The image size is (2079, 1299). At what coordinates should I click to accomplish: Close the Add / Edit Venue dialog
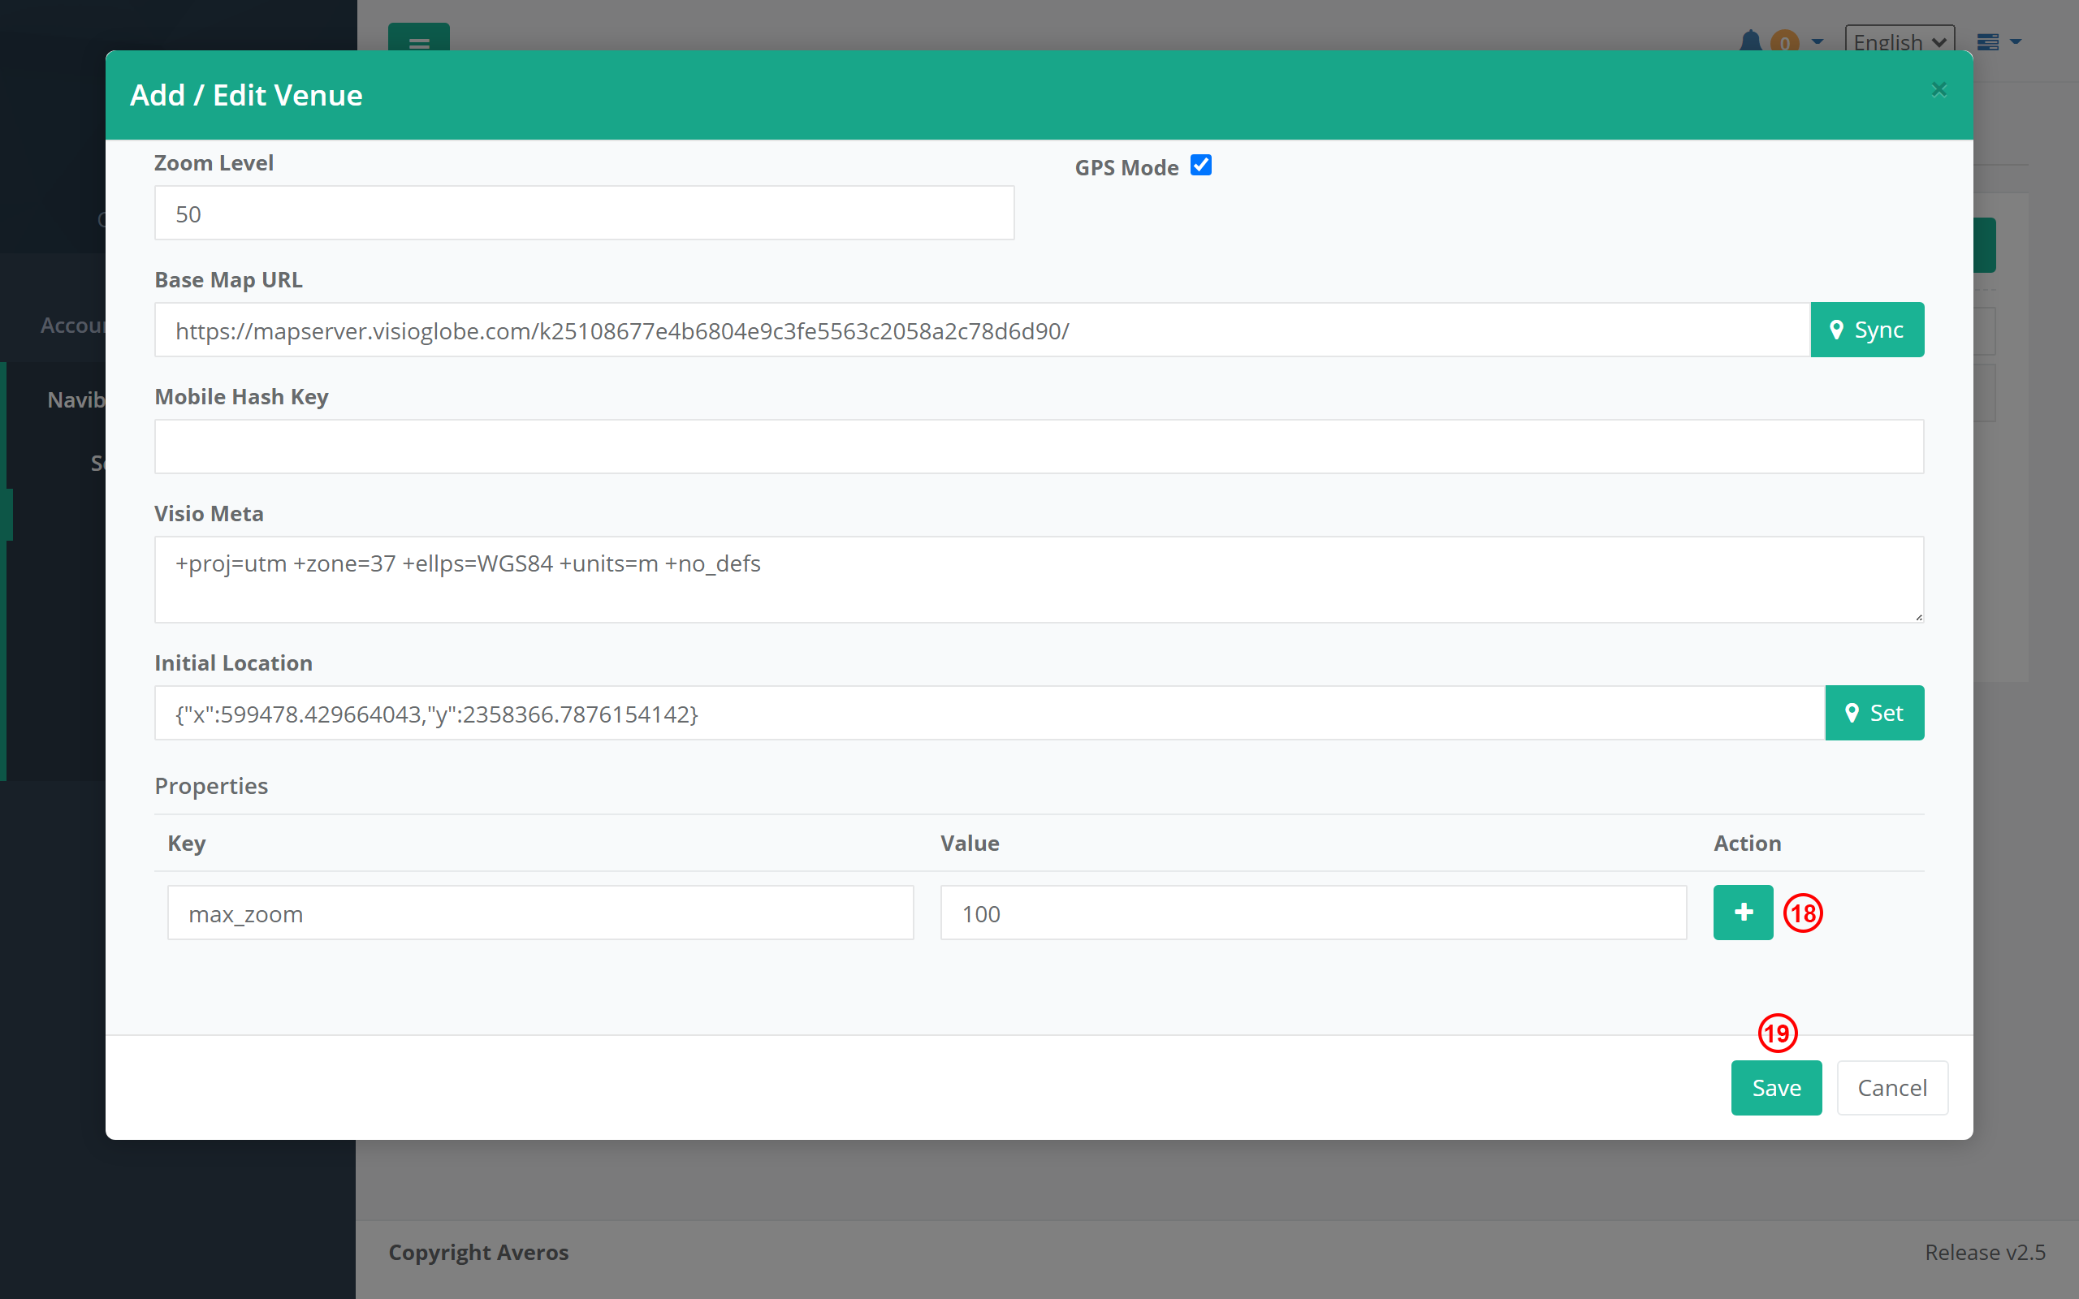tap(1939, 89)
